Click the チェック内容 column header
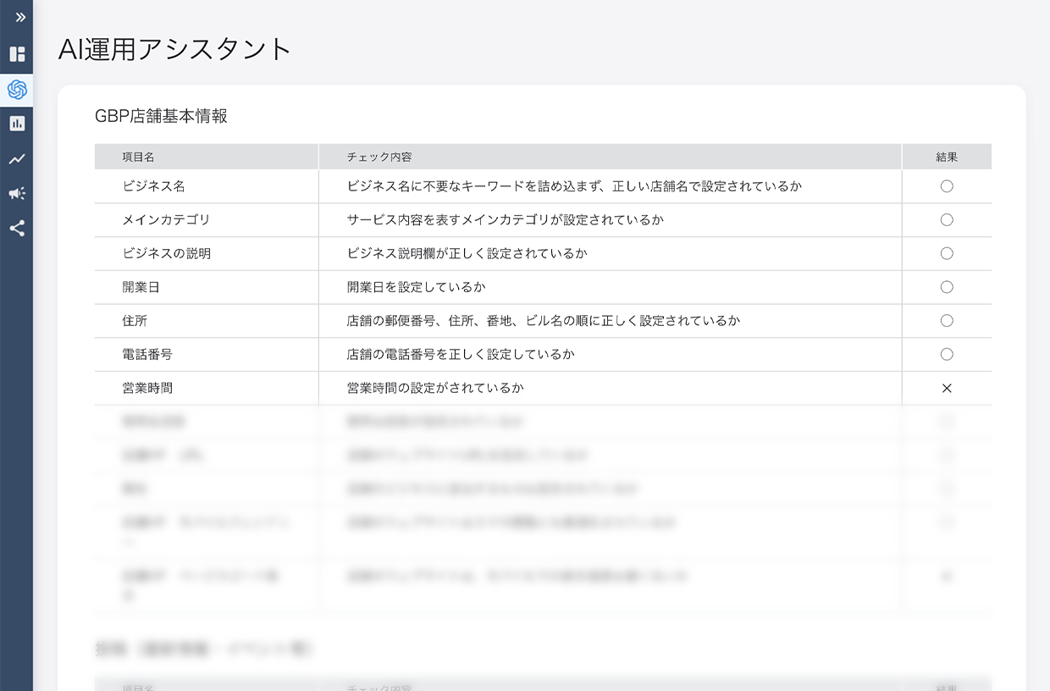 (379, 158)
